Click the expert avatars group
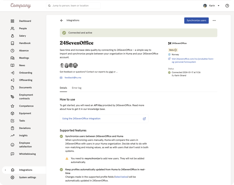The image size is (234, 185). click(x=69, y=65)
